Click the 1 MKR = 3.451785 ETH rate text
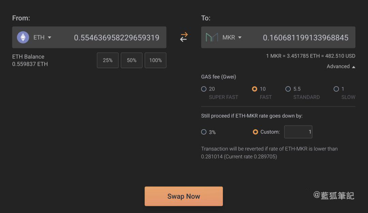368x213 pixels. point(310,56)
